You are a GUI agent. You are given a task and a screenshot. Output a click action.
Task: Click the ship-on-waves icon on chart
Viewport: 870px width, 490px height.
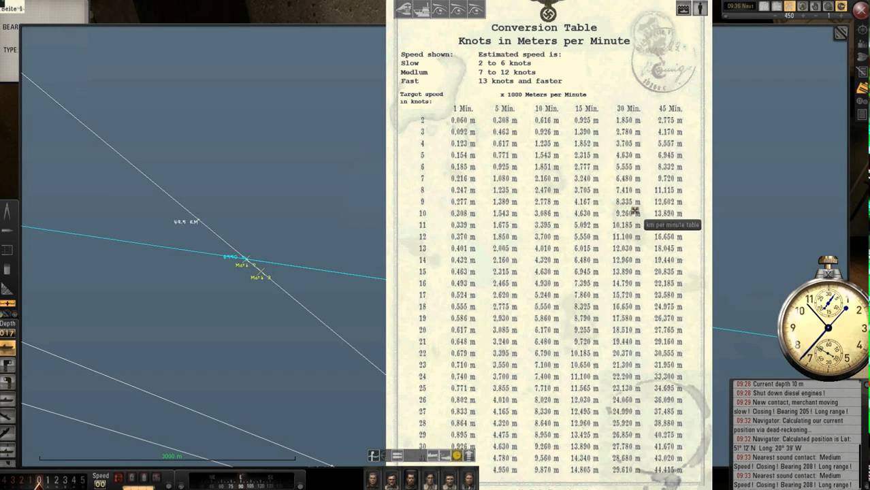[683, 8]
